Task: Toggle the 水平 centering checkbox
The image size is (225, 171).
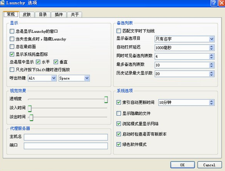Action: (38, 62)
